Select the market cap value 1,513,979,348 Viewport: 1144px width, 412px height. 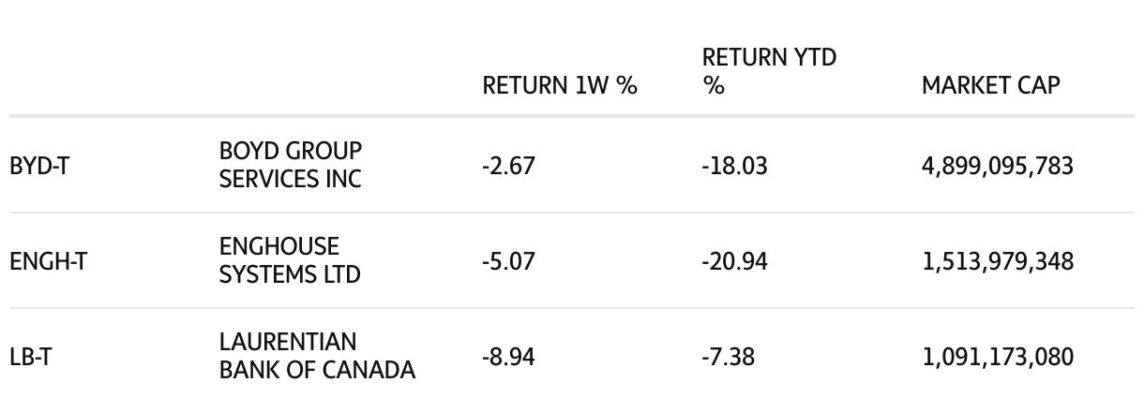pyautogui.click(x=998, y=261)
